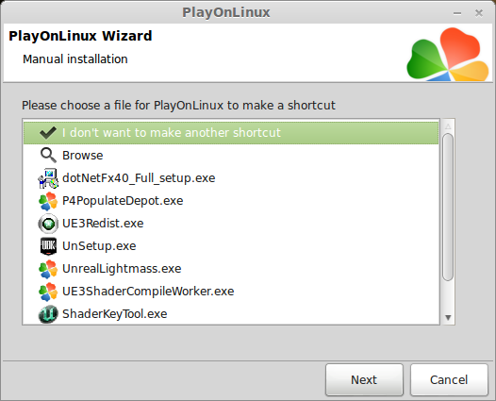Click the Next button
The width and height of the screenshot is (496, 401).
[x=364, y=380]
